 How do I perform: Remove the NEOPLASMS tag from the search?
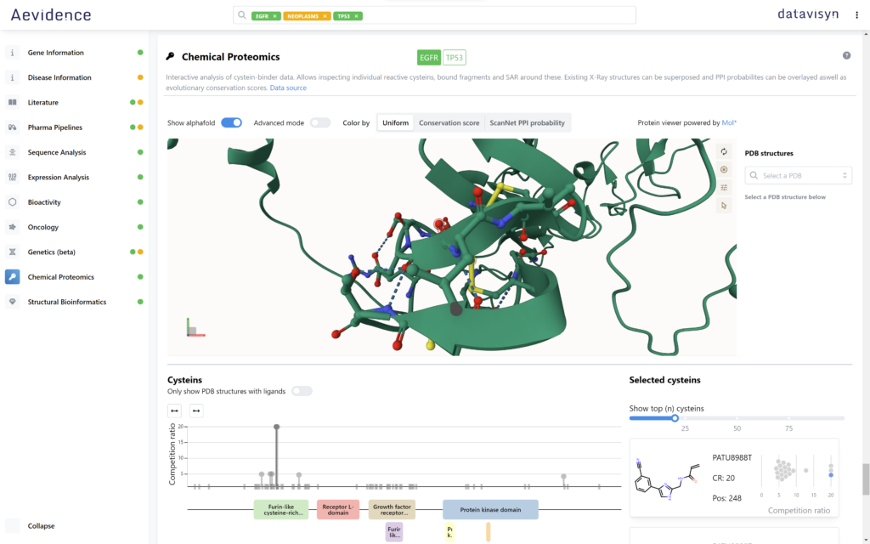(325, 16)
